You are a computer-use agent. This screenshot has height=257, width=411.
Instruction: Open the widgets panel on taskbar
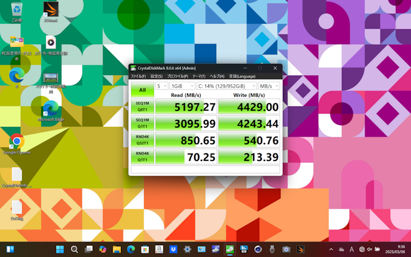click(10, 249)
